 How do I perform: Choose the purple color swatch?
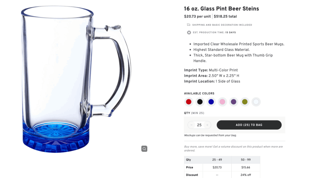pyautogui.click(x=234, y=102)
